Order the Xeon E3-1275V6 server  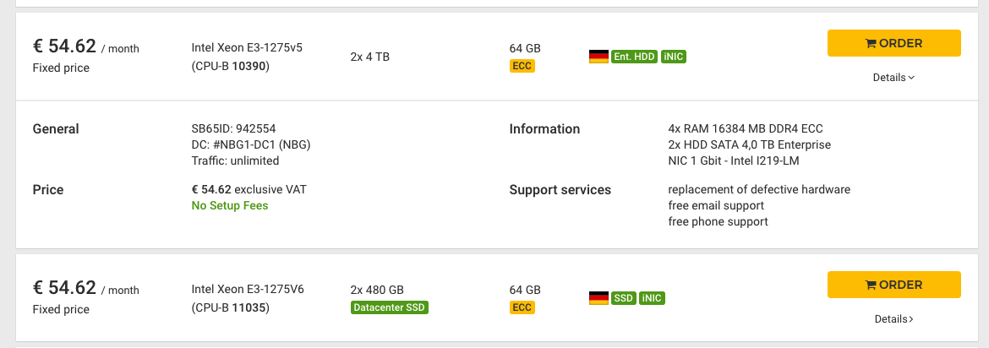coord(893,285)
